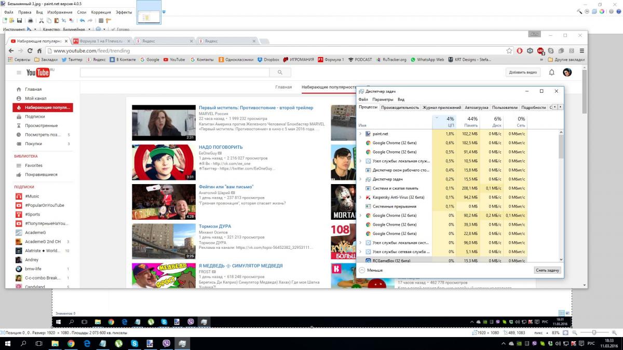Expand the 'Узел службы: сетевая служба' row
The height and width of the screenshot is (350, 623).
pos(360,251)
